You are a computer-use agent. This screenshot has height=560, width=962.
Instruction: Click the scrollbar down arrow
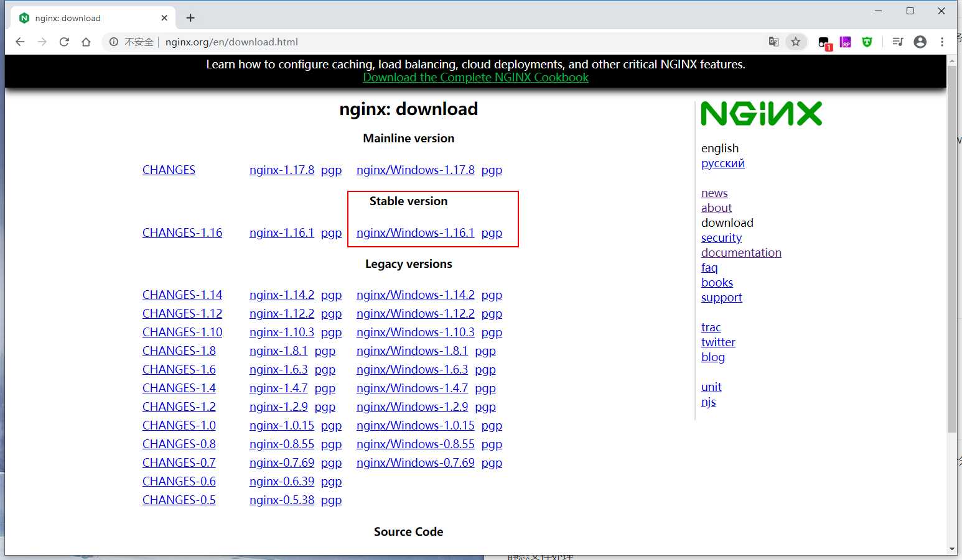pyautogui.click(x=951, y=549)
